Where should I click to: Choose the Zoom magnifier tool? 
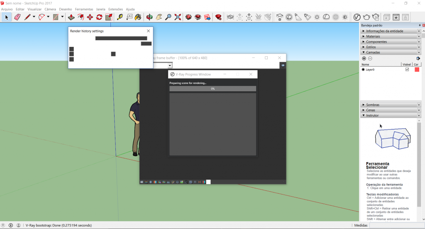point(168,17)
